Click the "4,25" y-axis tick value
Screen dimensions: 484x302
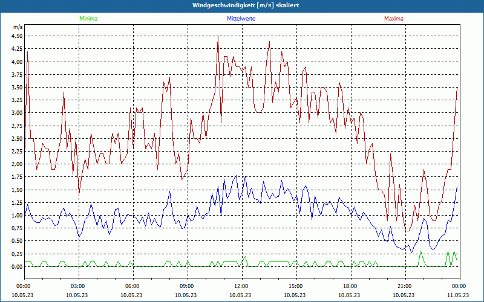18,49
